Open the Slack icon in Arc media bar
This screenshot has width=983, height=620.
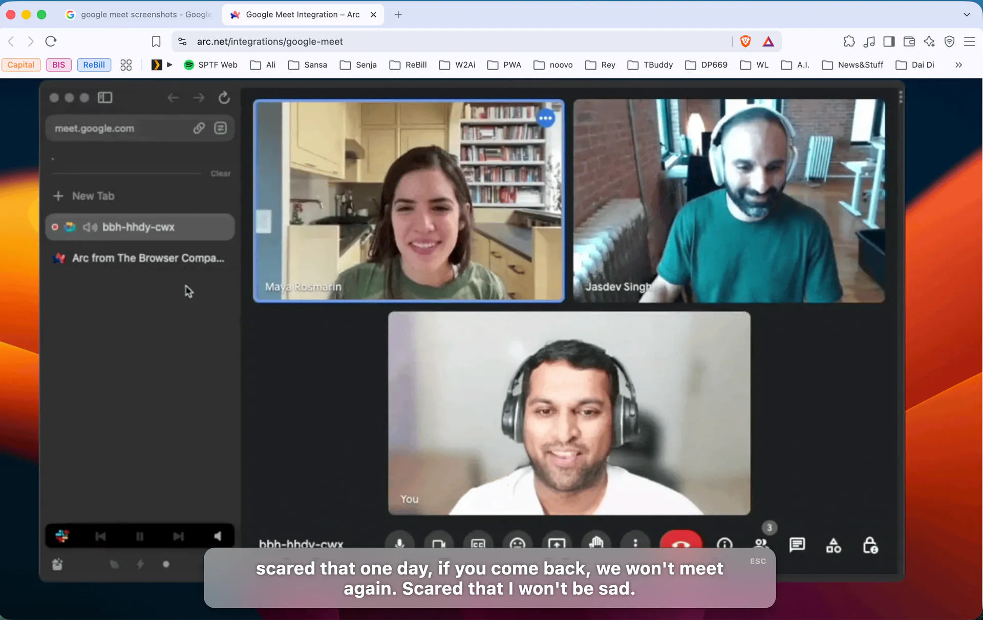tap(62, 536)
